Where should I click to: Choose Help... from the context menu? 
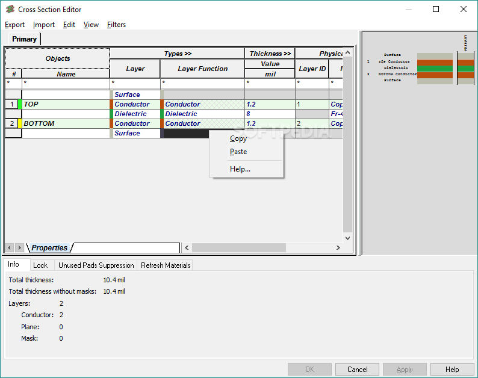240,169
